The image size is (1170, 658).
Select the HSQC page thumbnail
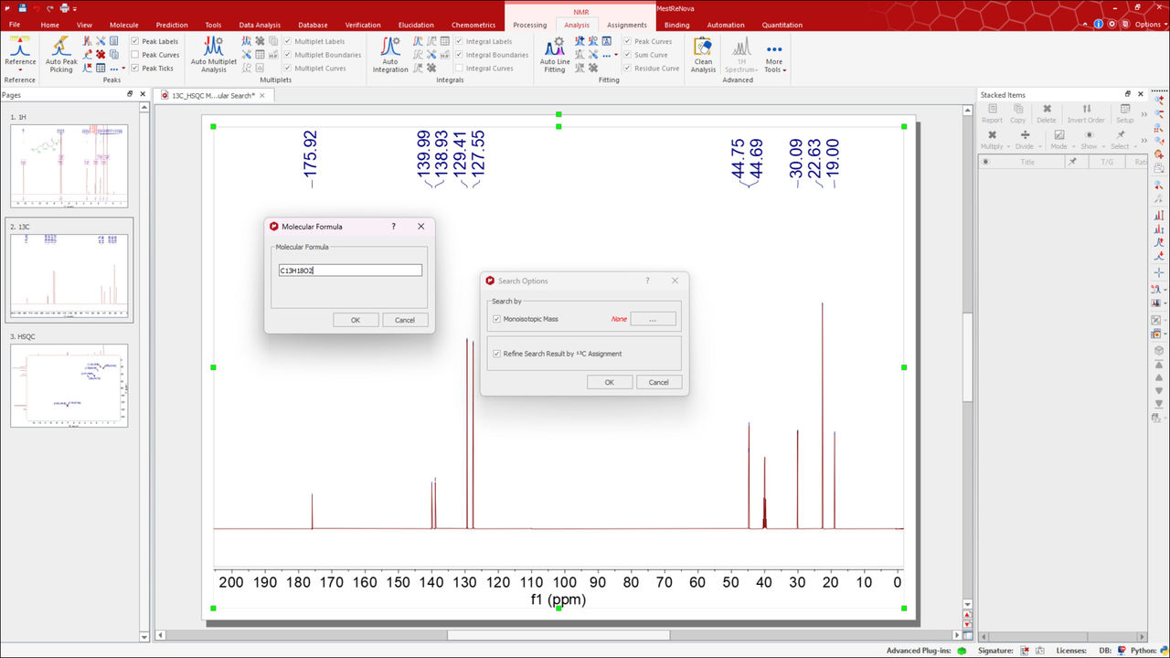pyautogui.click(x=69, y=386)
